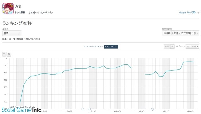
Task: Activate the magnifier zoom tool icon
Action: [9, 54]
